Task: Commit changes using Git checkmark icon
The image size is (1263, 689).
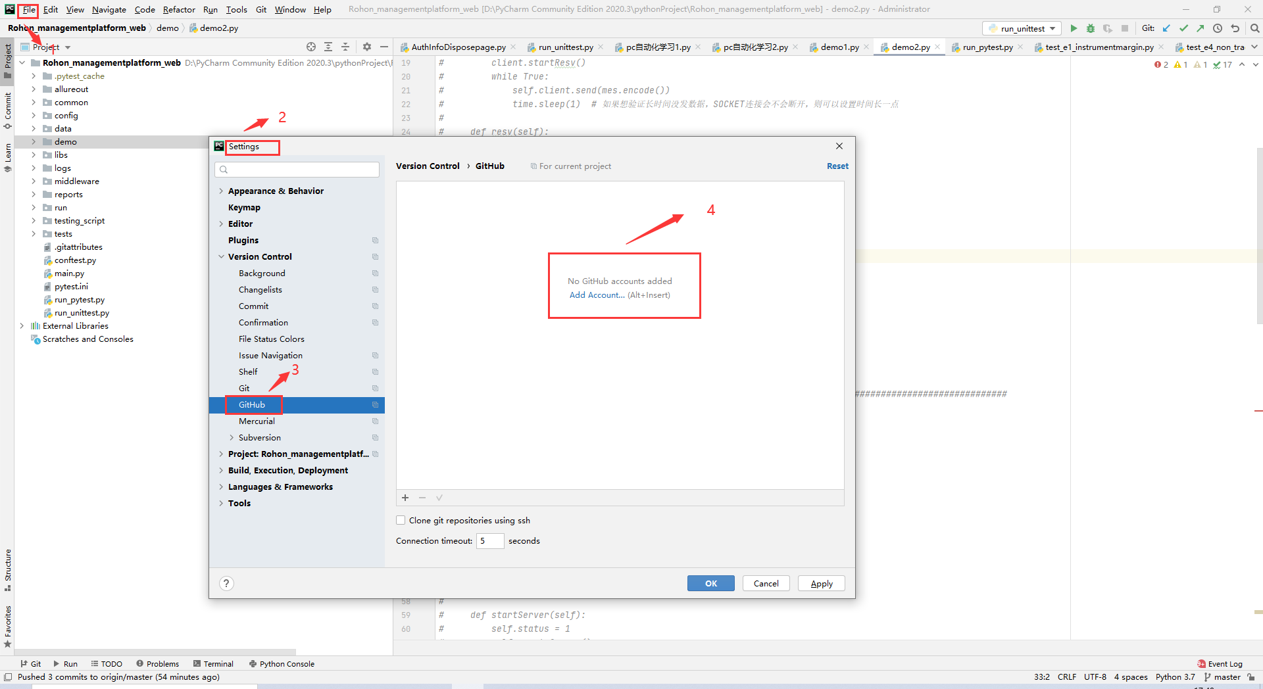Action: (x=1183, y=28)
